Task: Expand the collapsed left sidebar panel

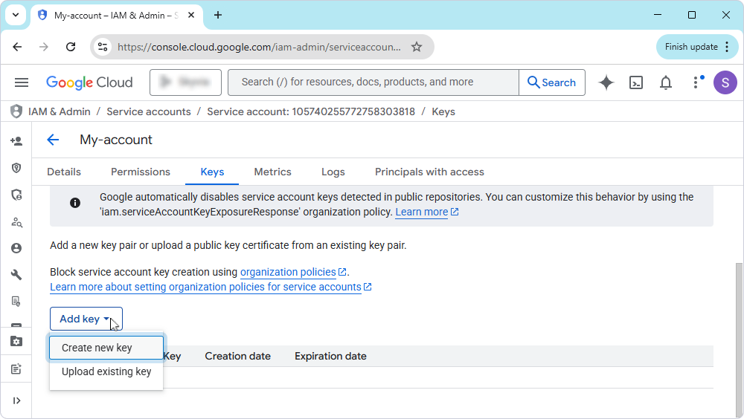Action: [x=16, y=400]
